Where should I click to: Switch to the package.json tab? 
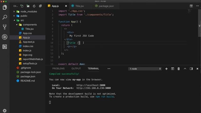(x=106, y=6)
